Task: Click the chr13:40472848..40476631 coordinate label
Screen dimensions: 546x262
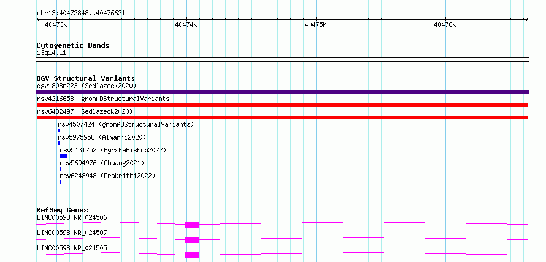Action: (81, 13)
